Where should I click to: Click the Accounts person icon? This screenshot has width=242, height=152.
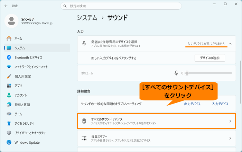9,95
